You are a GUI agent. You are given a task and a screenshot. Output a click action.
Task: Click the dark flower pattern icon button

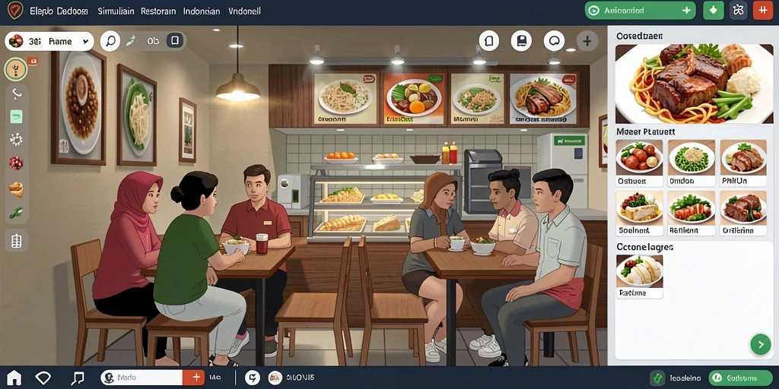[x=738, y=11]
